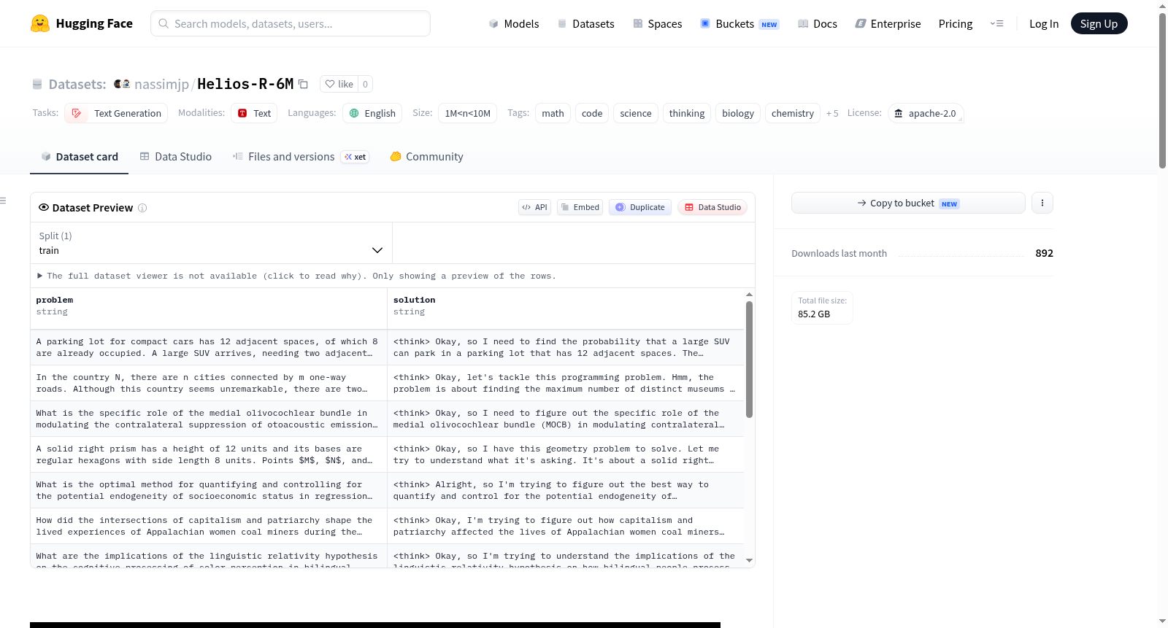The height and width of the screenshot is (628, 1168).
Task: Click the parking lot compact cars problem cell
Action: 209,347
